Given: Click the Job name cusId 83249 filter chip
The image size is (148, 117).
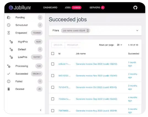Looking at the screenshot, I should [76, 30].
